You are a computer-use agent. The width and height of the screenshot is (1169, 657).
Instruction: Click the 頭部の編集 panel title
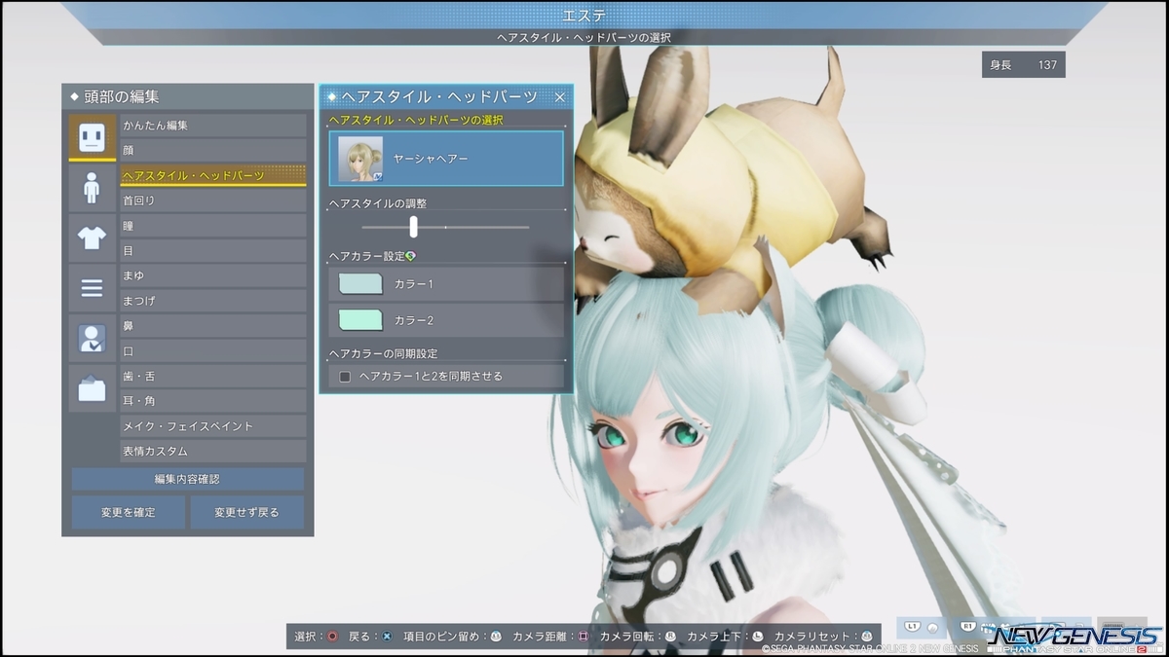(121, 96)
